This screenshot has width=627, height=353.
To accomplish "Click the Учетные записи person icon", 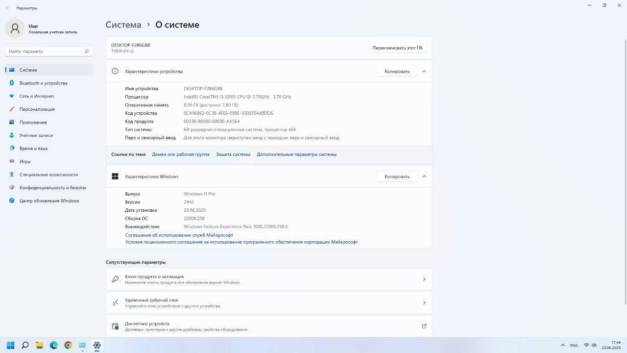I will (x=12, y=135).
